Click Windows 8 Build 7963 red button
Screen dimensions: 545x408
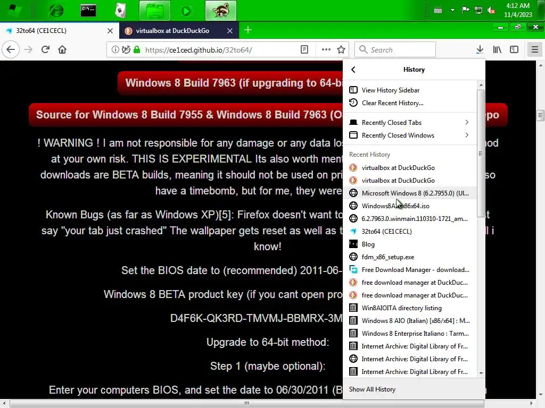[230, 83]
